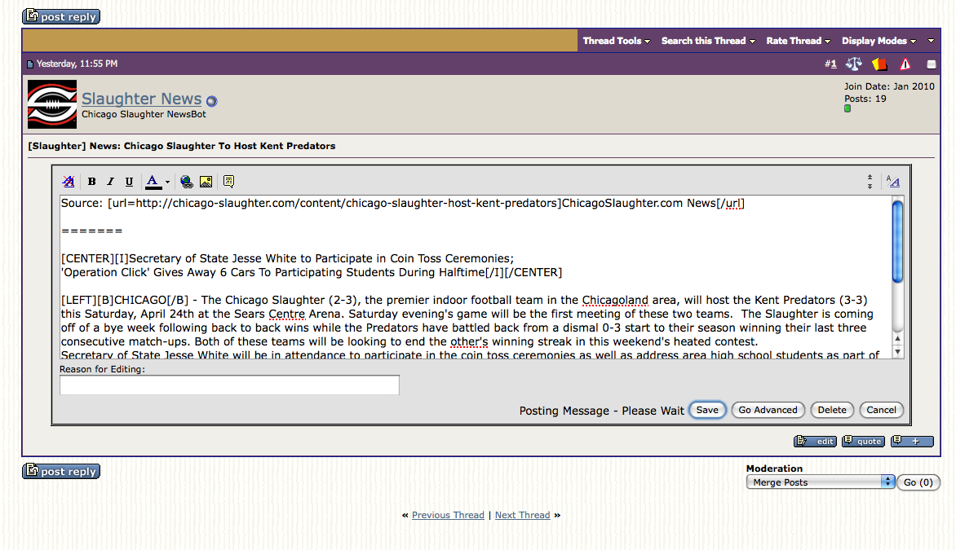
Task: Open the Next Thread link
Action: click(x=523, y=515)
